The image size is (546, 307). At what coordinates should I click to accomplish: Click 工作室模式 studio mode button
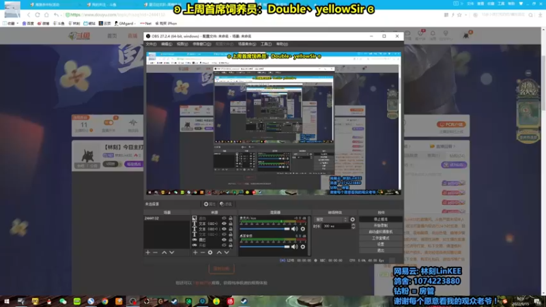(x=381, y=238)
